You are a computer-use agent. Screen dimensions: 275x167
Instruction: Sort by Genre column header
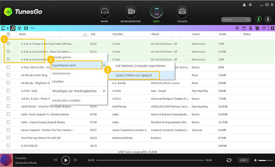click(196, 34)
